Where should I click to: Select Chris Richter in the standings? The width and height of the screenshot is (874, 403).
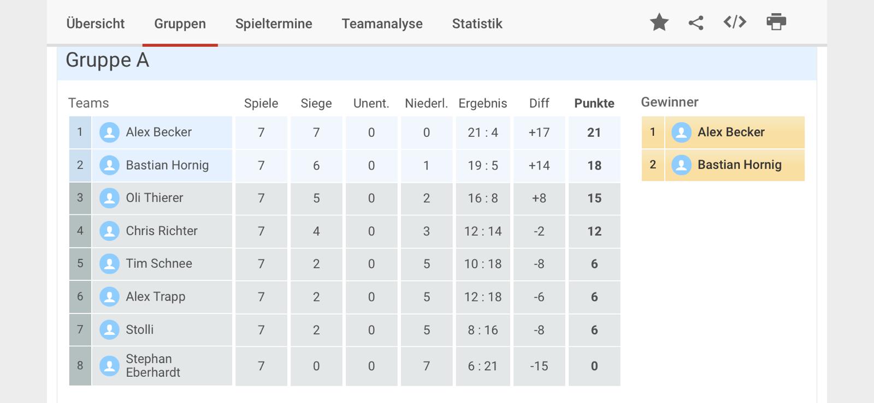point(162,231)
